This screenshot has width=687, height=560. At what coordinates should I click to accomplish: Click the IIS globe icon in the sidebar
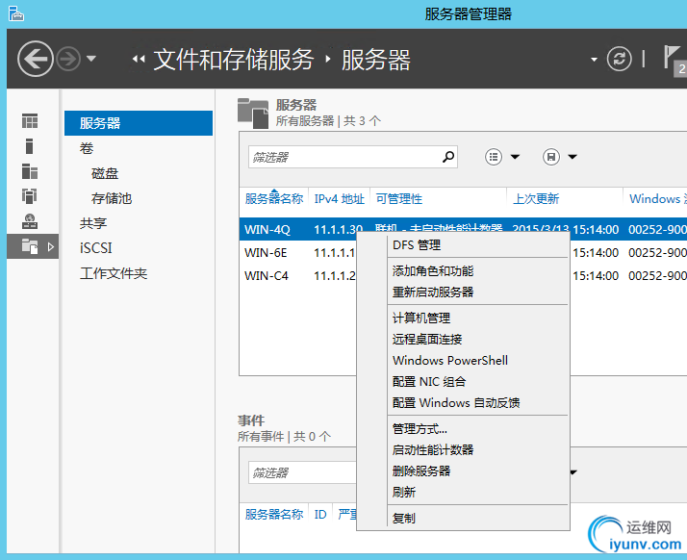30,221
